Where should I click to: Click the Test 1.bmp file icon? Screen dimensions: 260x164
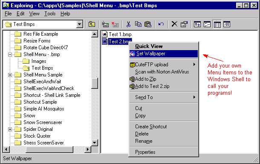104,34
